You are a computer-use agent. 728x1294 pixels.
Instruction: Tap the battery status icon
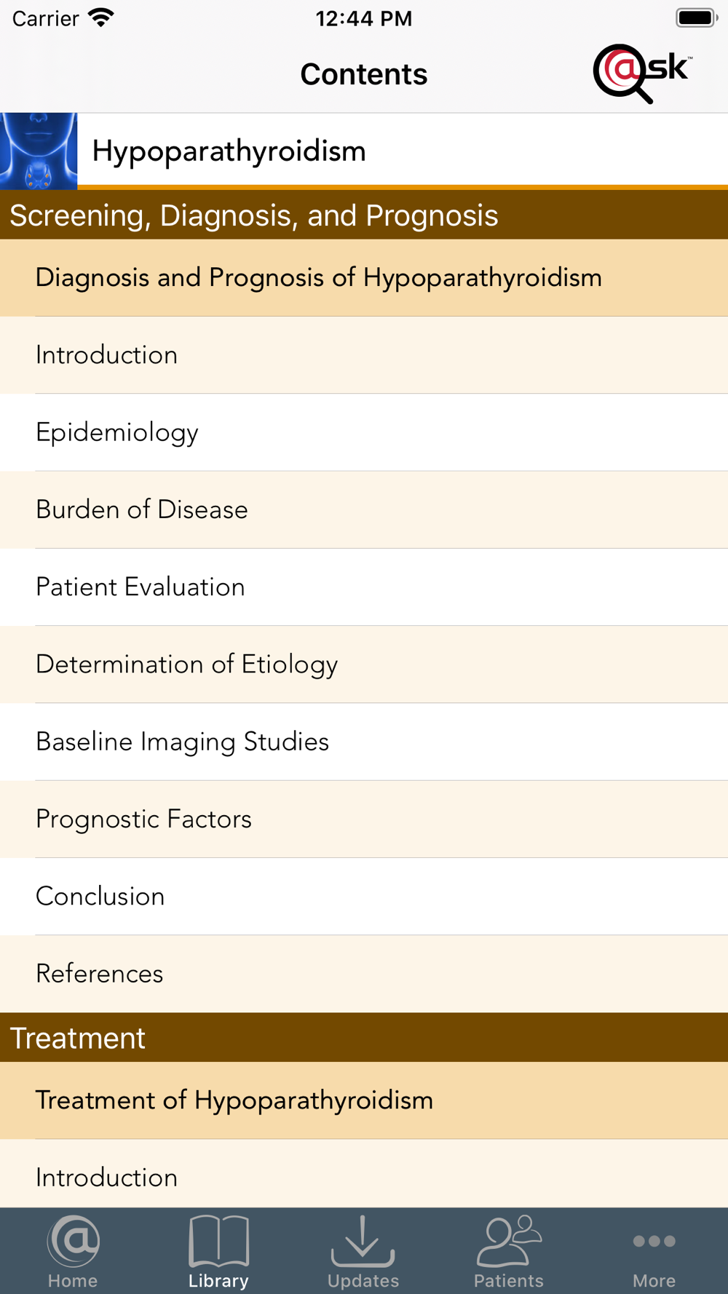point(697,17)
